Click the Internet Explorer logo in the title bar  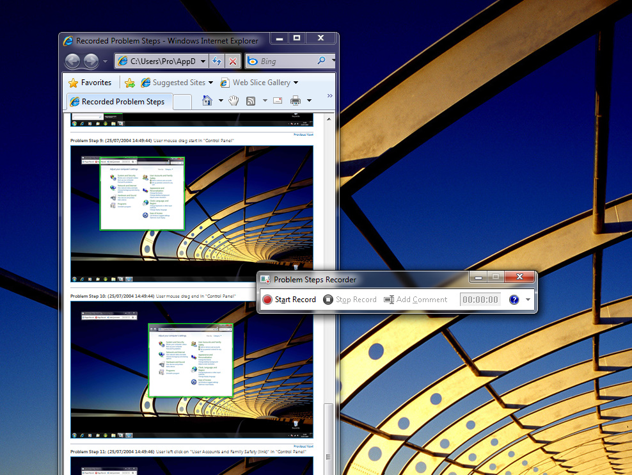tap(68, 41)
